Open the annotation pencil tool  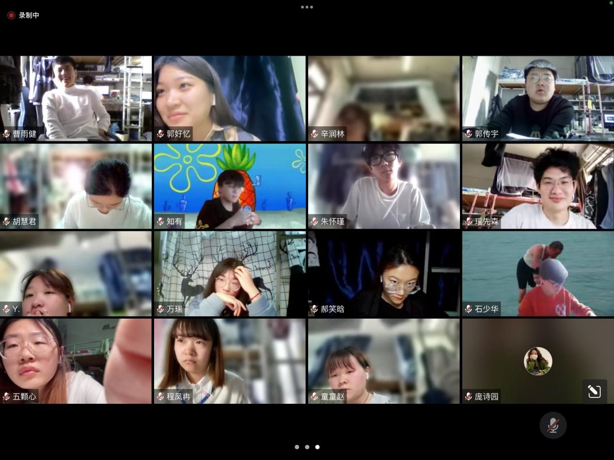[594, 391]
